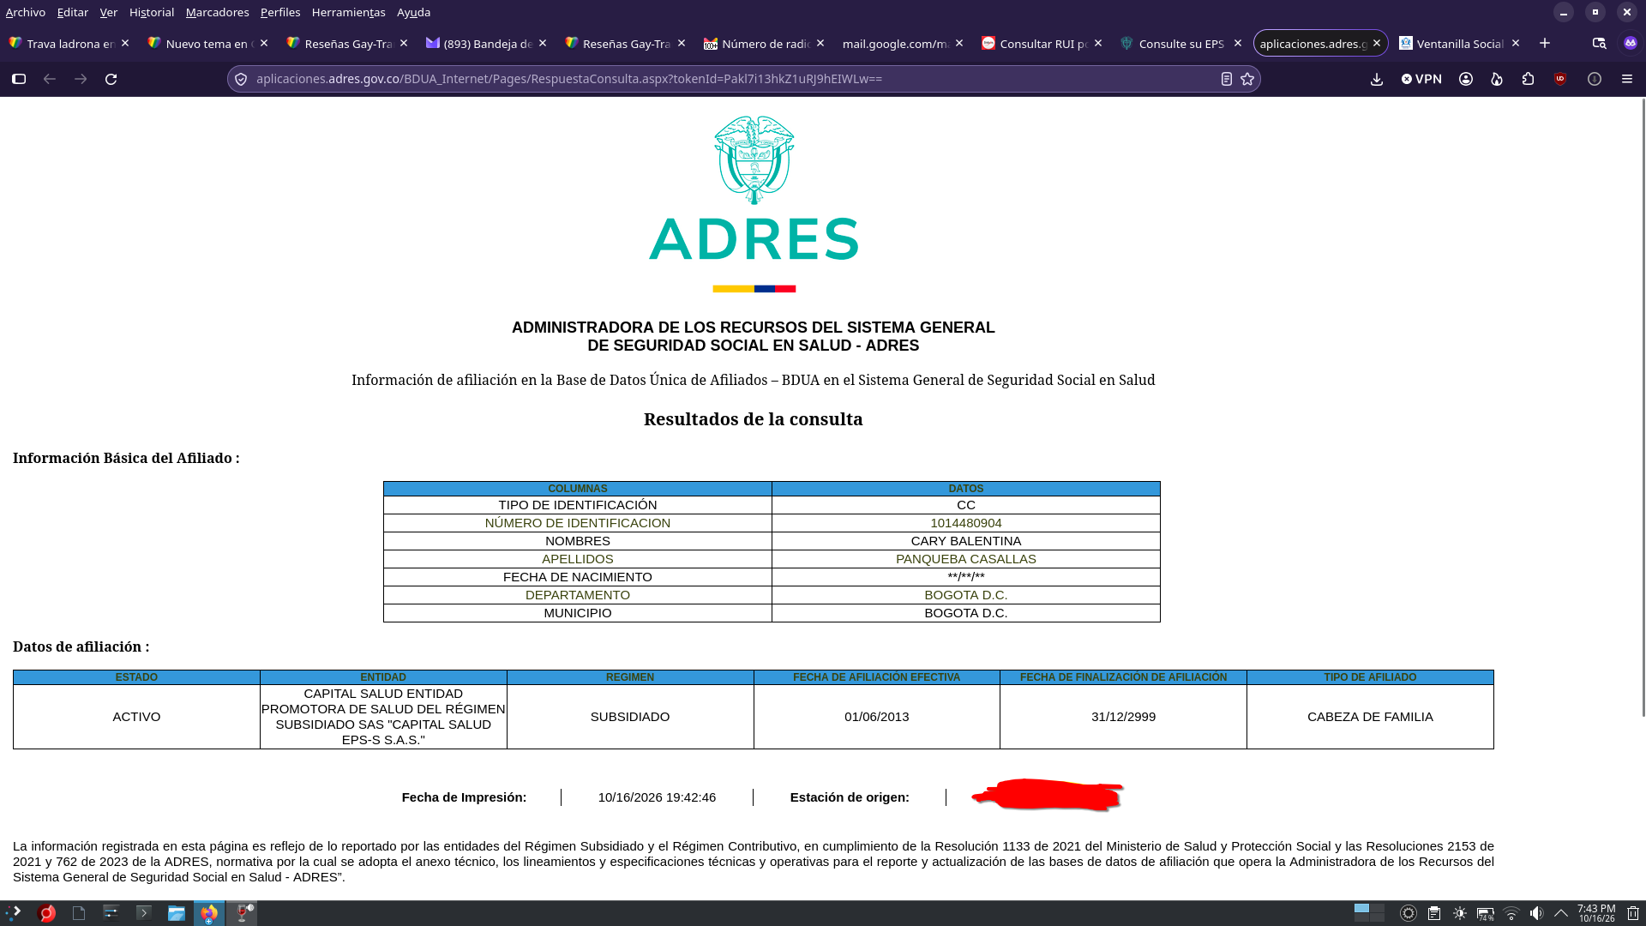Image resolution: width=1646 pixels, height=926 pixels.
Task: Click the SUBSIDIADO regimen cell
Action: (x=630, y=717)
